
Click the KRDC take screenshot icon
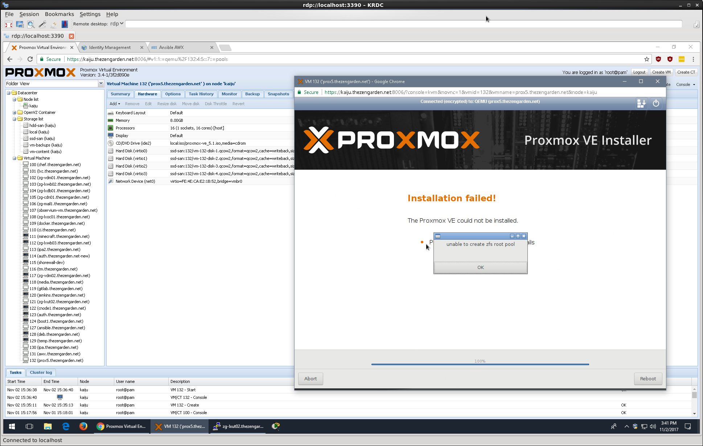[20, 24]
